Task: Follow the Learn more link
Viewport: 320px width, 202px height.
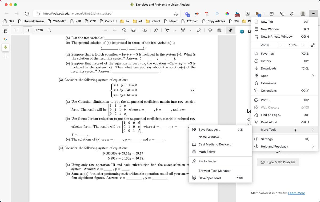Action: (x=297, y=193)
